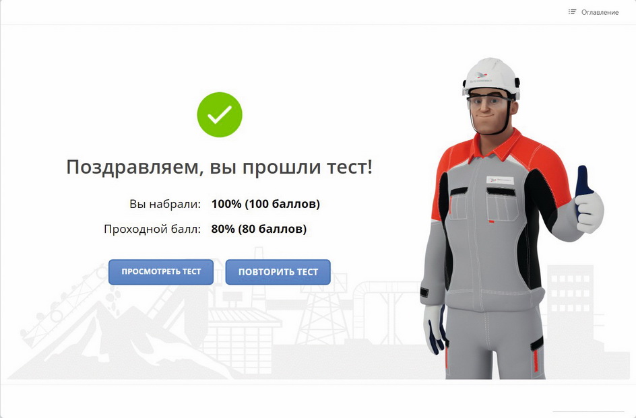
Task: Click the worker's safety glasses
Action: (x=489, y=100)
